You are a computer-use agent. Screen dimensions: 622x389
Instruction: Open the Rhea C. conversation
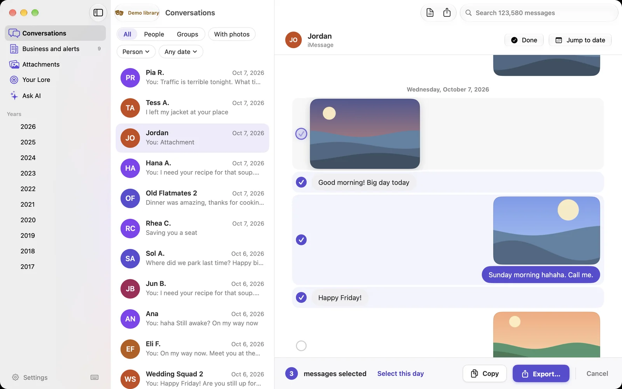(x=192, y=228)
